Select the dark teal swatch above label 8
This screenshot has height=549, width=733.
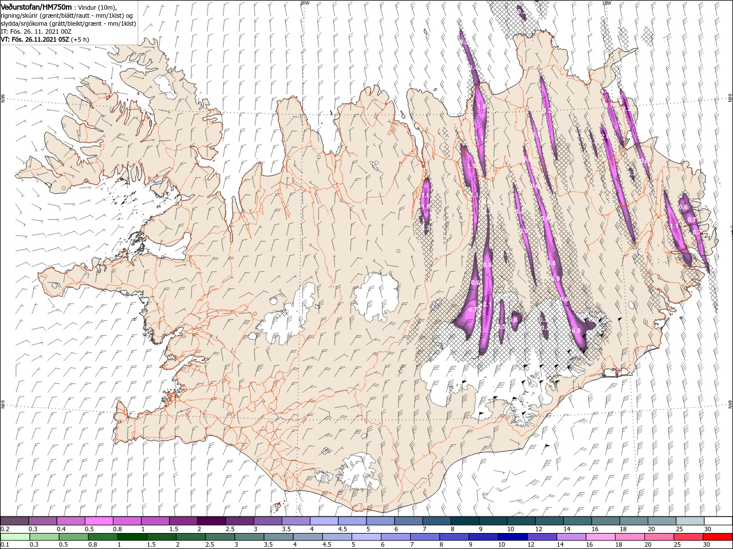click(x=464, y=521)
